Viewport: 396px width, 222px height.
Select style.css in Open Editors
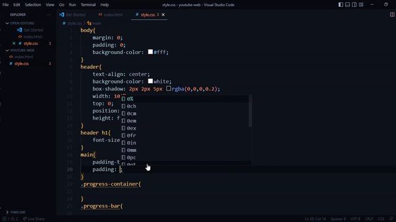(30, 44)
